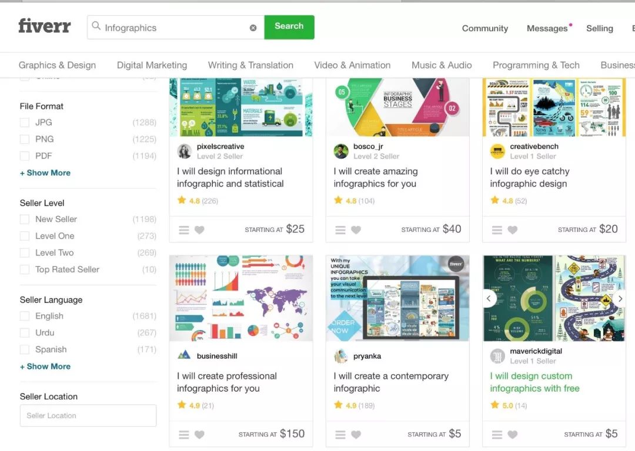Check the Level One seller filter
Viewport: 635px width, 451px height.
point(25,236)
